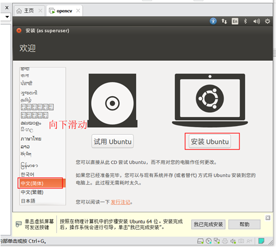Viewport: 276px width, 247px height.
Task: Close the opencv tab
Action: (78, 10)
